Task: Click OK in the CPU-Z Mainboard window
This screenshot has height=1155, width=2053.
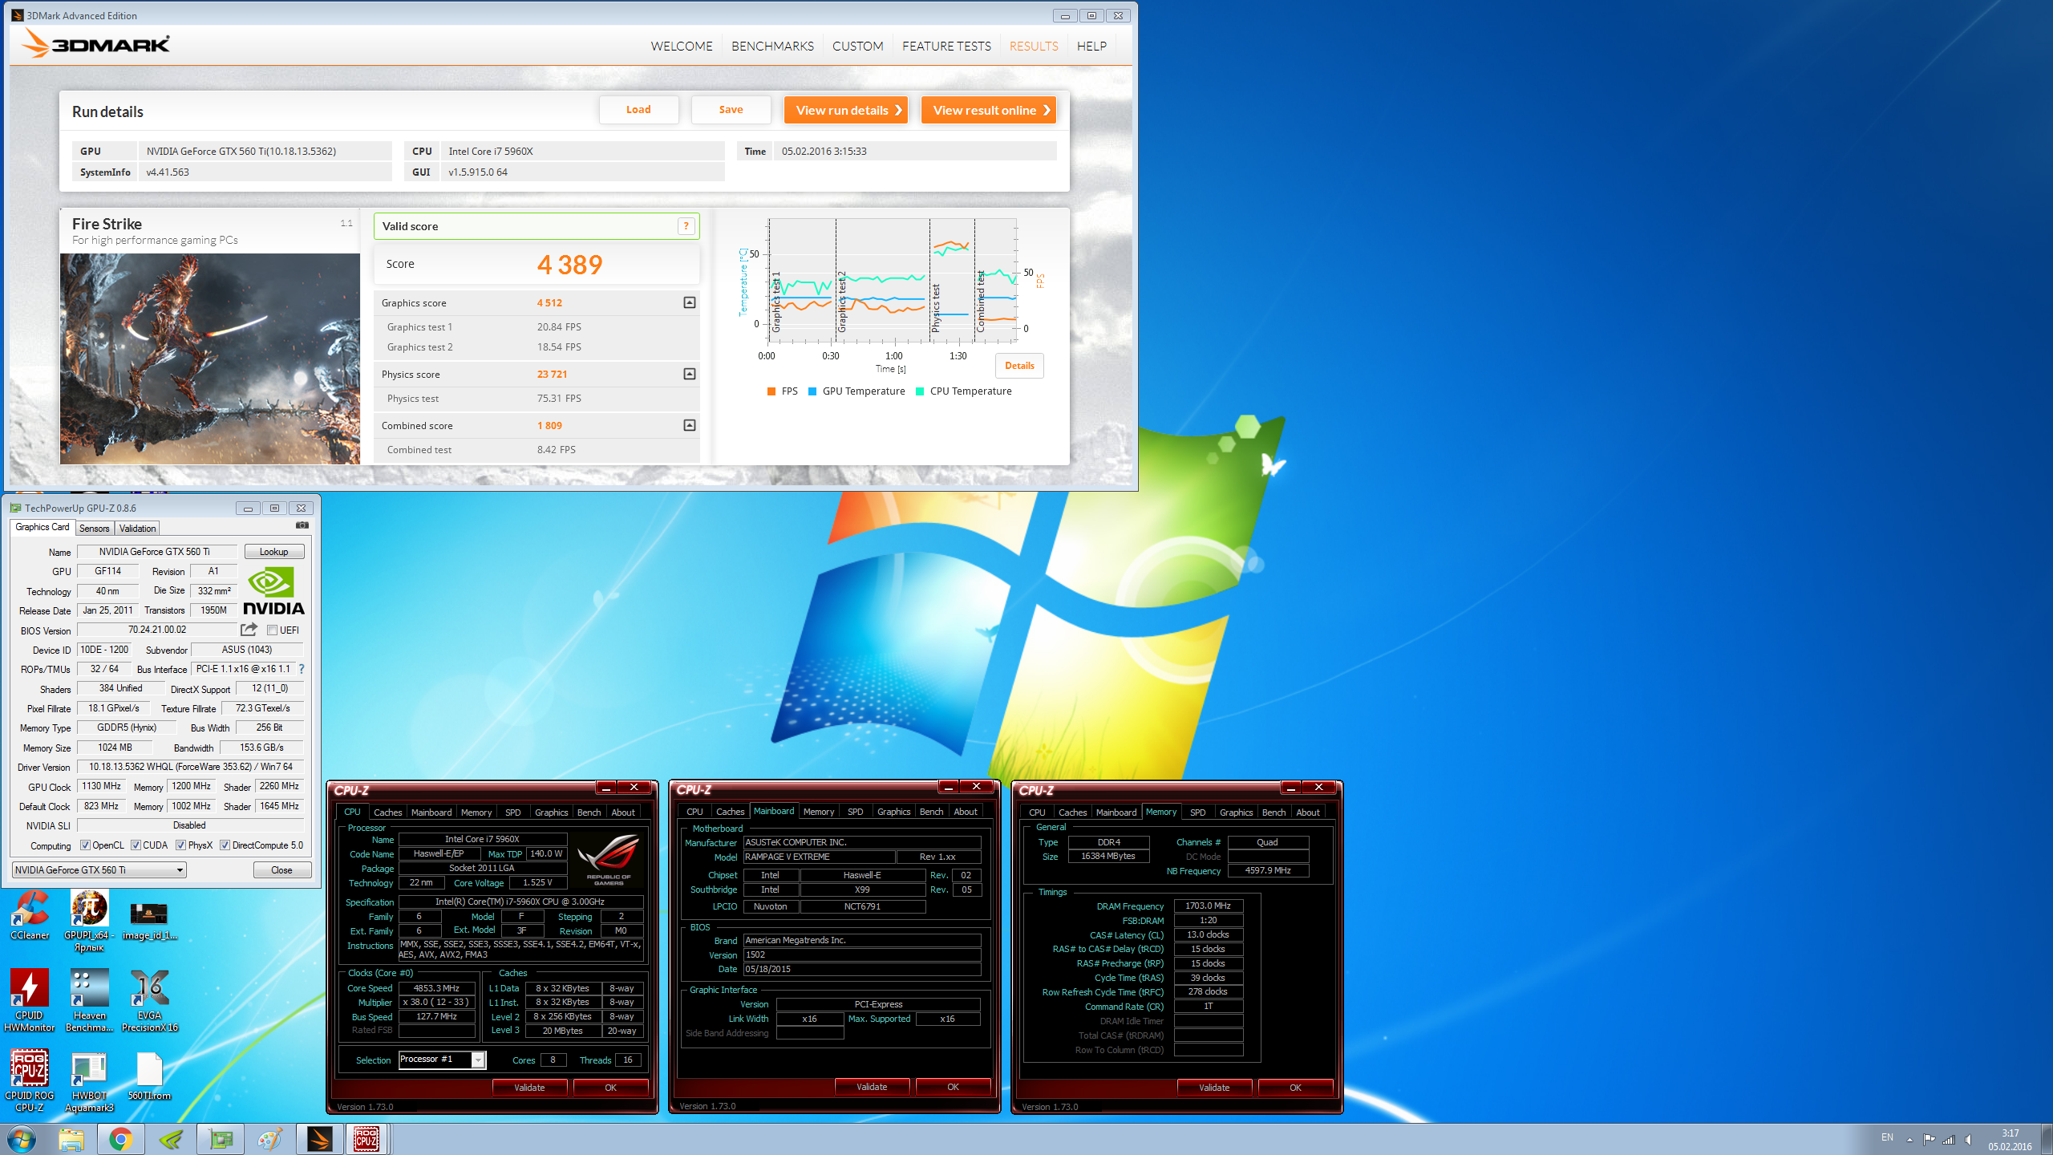Action: (953, 1088)
